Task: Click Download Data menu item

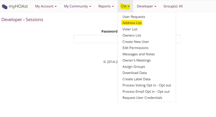Action: click(x=134, y=73)
